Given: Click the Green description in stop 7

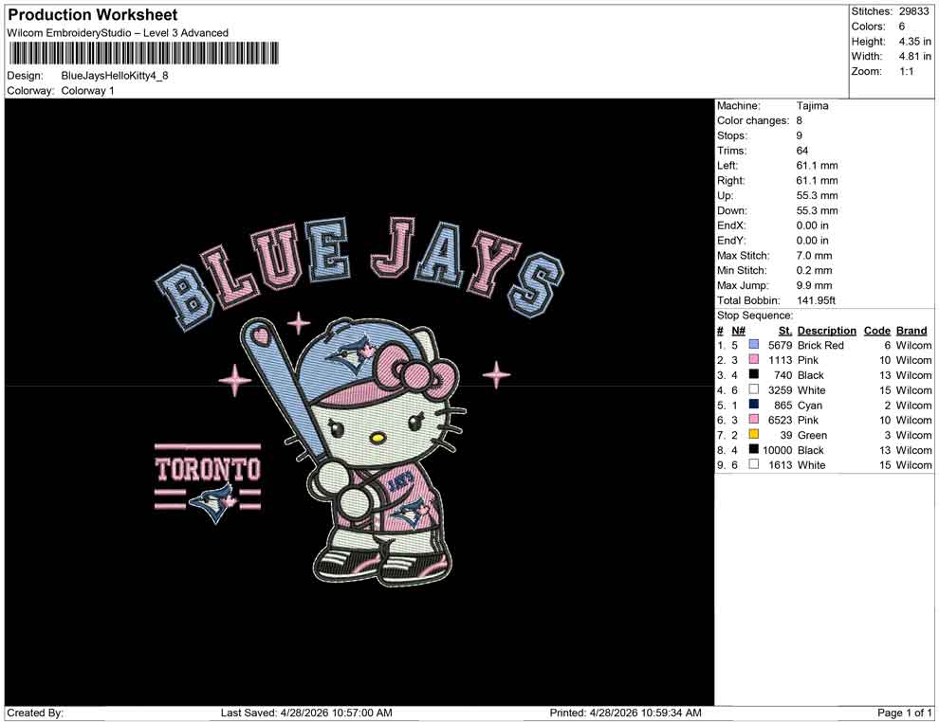Looking at the screenshot, I should 812,435.
